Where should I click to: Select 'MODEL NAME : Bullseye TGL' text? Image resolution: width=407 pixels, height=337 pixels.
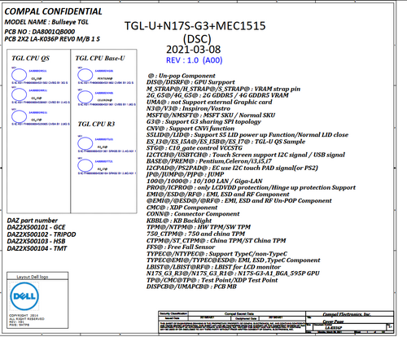tap(46, 22)
